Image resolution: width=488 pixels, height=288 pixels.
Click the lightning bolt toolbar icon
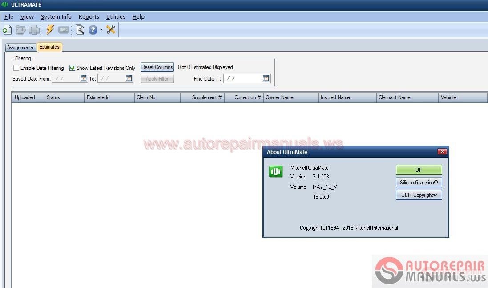[x=50, y=29]
